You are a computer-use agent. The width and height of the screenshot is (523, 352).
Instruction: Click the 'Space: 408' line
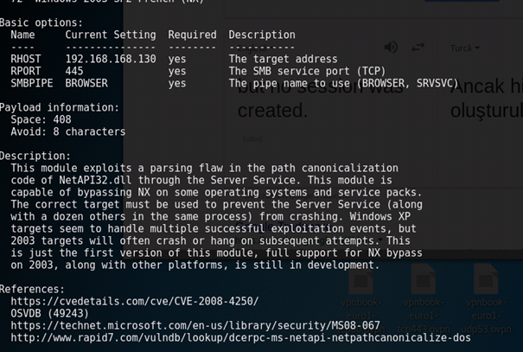point(41,119)
